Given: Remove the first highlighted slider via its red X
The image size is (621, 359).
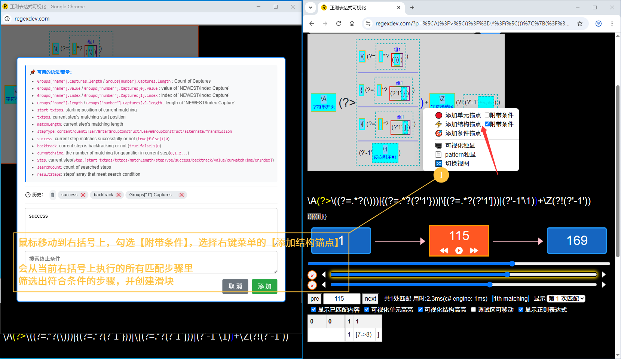Looking at the screenshot, I should point(312,275).
